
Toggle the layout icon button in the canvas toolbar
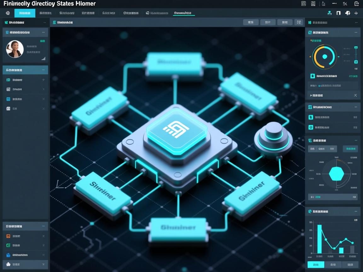[299, 22]
